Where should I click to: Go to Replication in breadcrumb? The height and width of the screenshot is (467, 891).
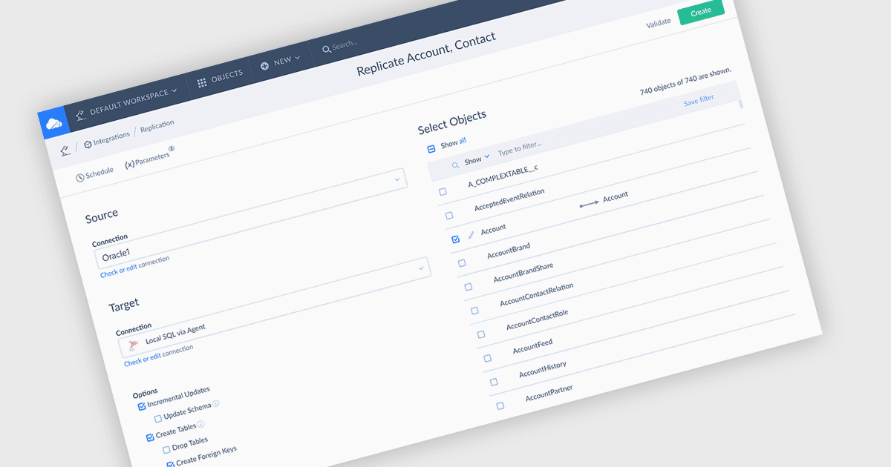click(x=157, y=126)
